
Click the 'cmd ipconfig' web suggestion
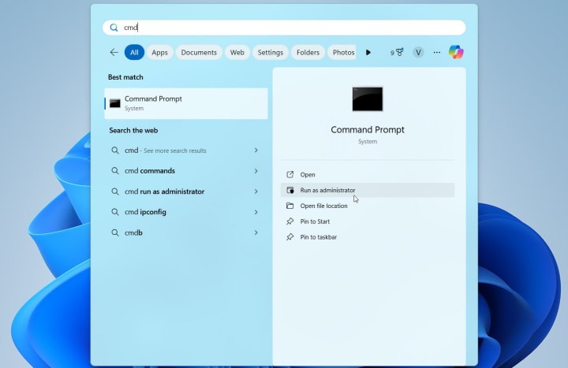[186, 212]
